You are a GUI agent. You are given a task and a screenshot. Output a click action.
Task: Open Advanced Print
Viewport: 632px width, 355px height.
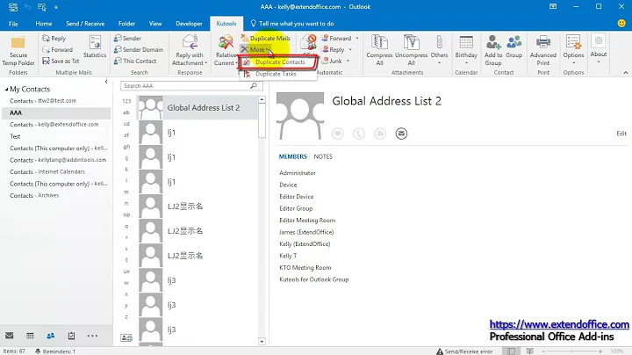click(x=543, y=51)
